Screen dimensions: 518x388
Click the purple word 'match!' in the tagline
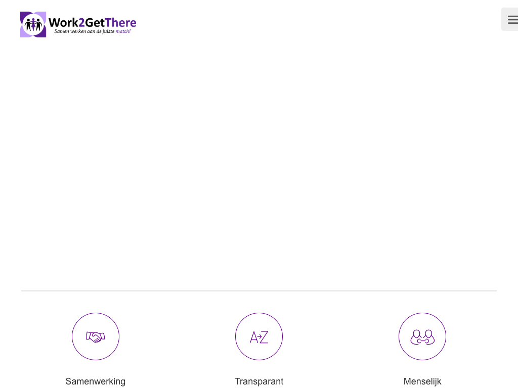coord(123,31)
